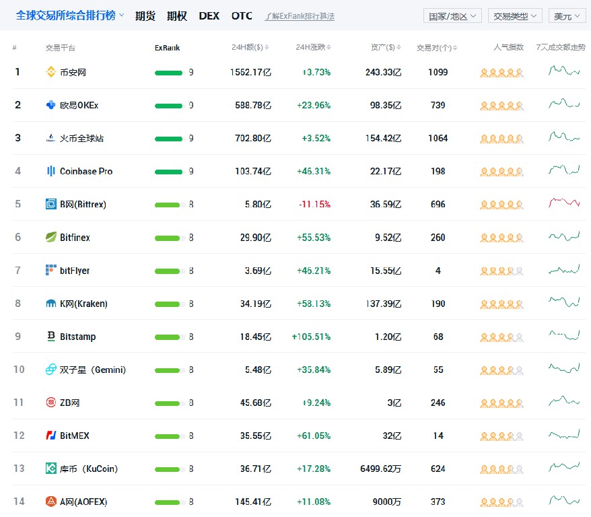The width and height of the screenshot is (591, 517).
Task: Open the 全球交易所综合排行榜 dropdown
Action: 70,15
